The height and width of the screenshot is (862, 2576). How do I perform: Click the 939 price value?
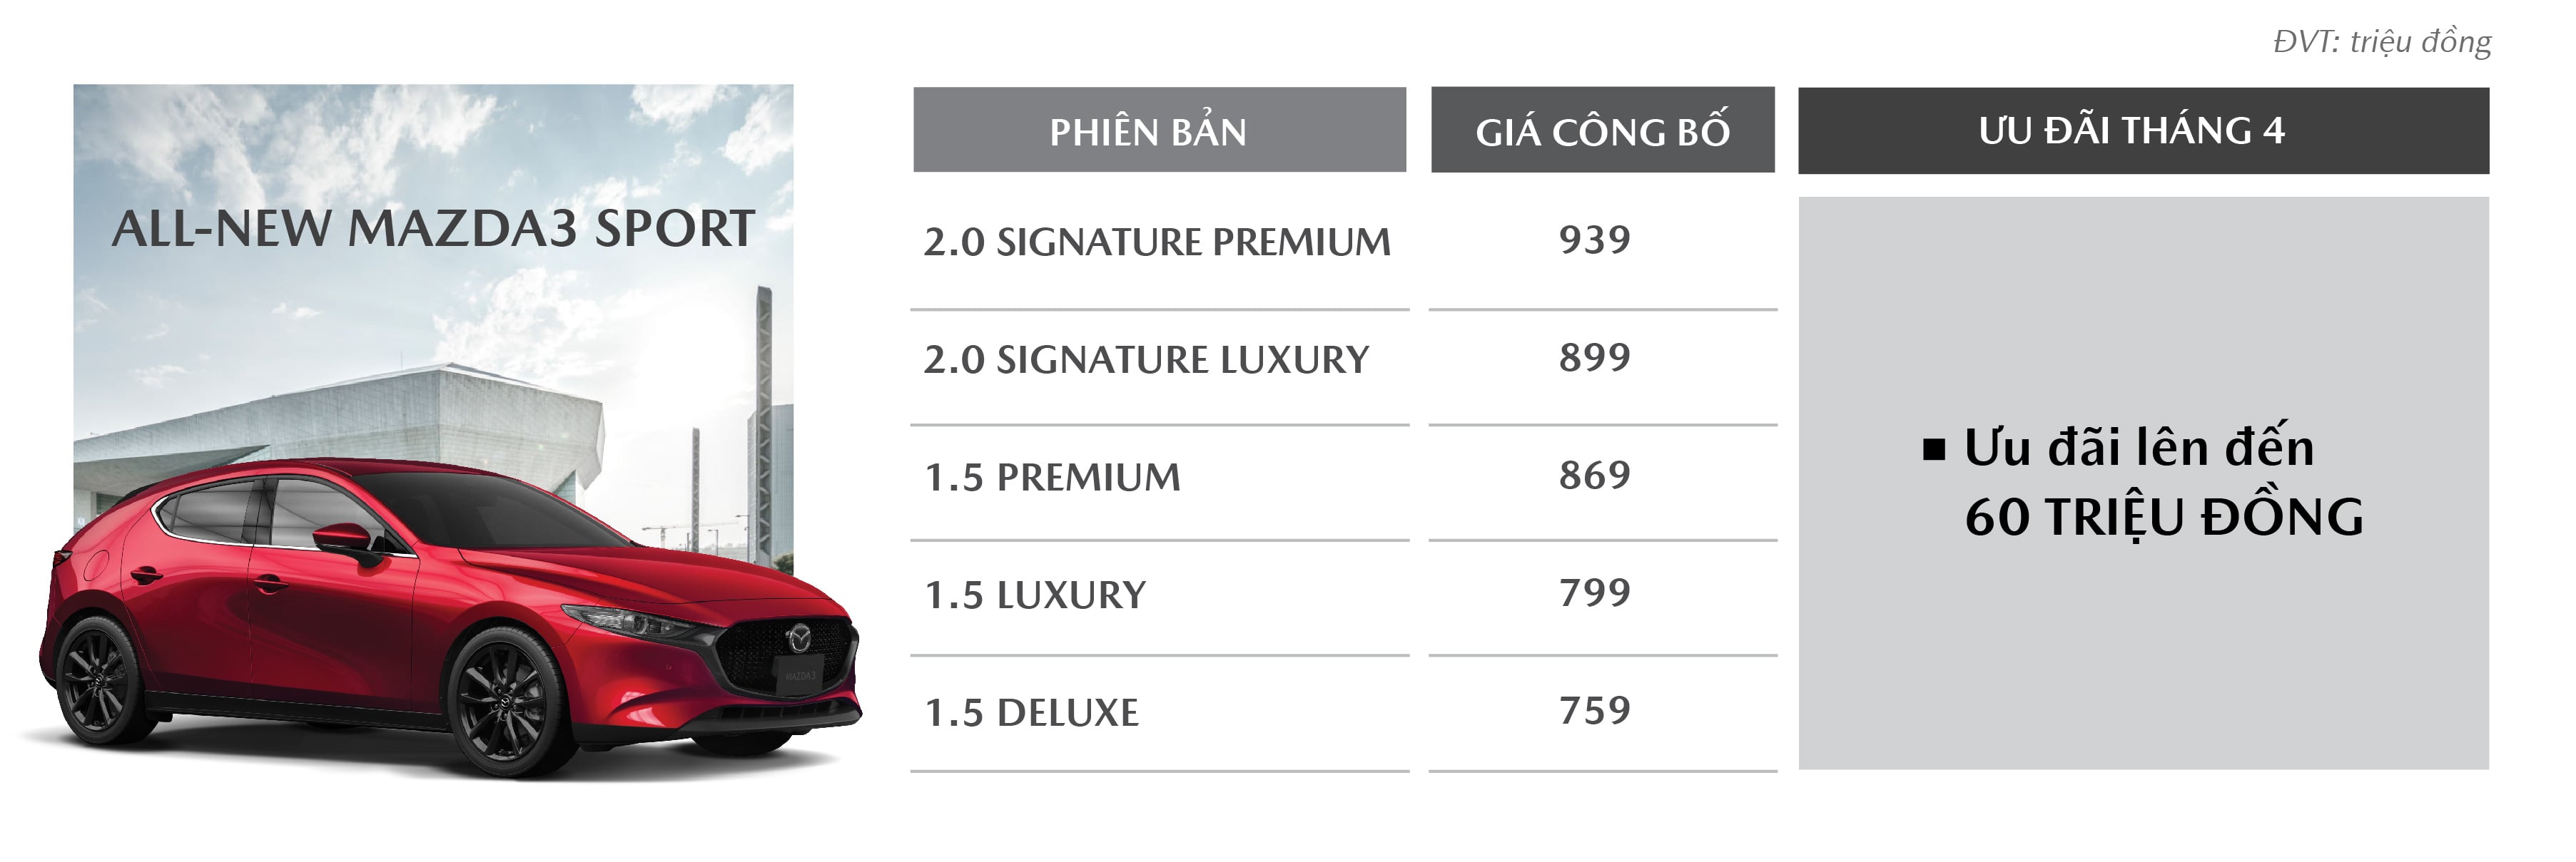1594,240
